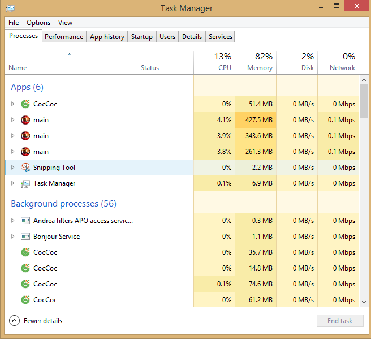Sort by the 0% Network column header

point(338,62)
